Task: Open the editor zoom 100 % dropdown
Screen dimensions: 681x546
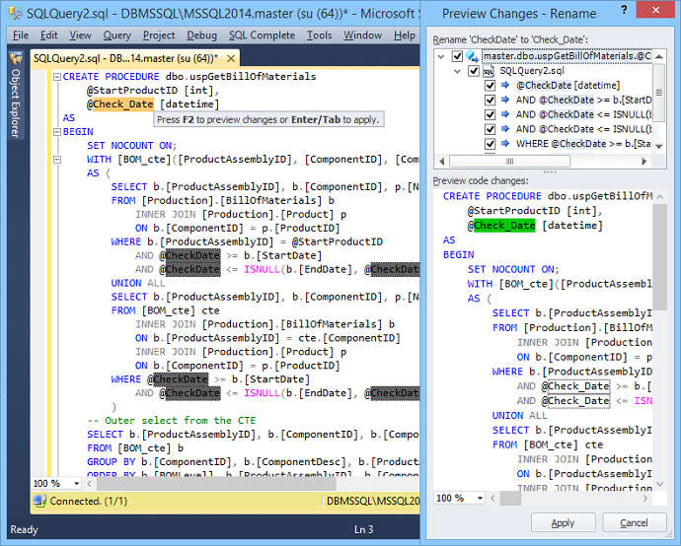Action: tap(76, 484)
